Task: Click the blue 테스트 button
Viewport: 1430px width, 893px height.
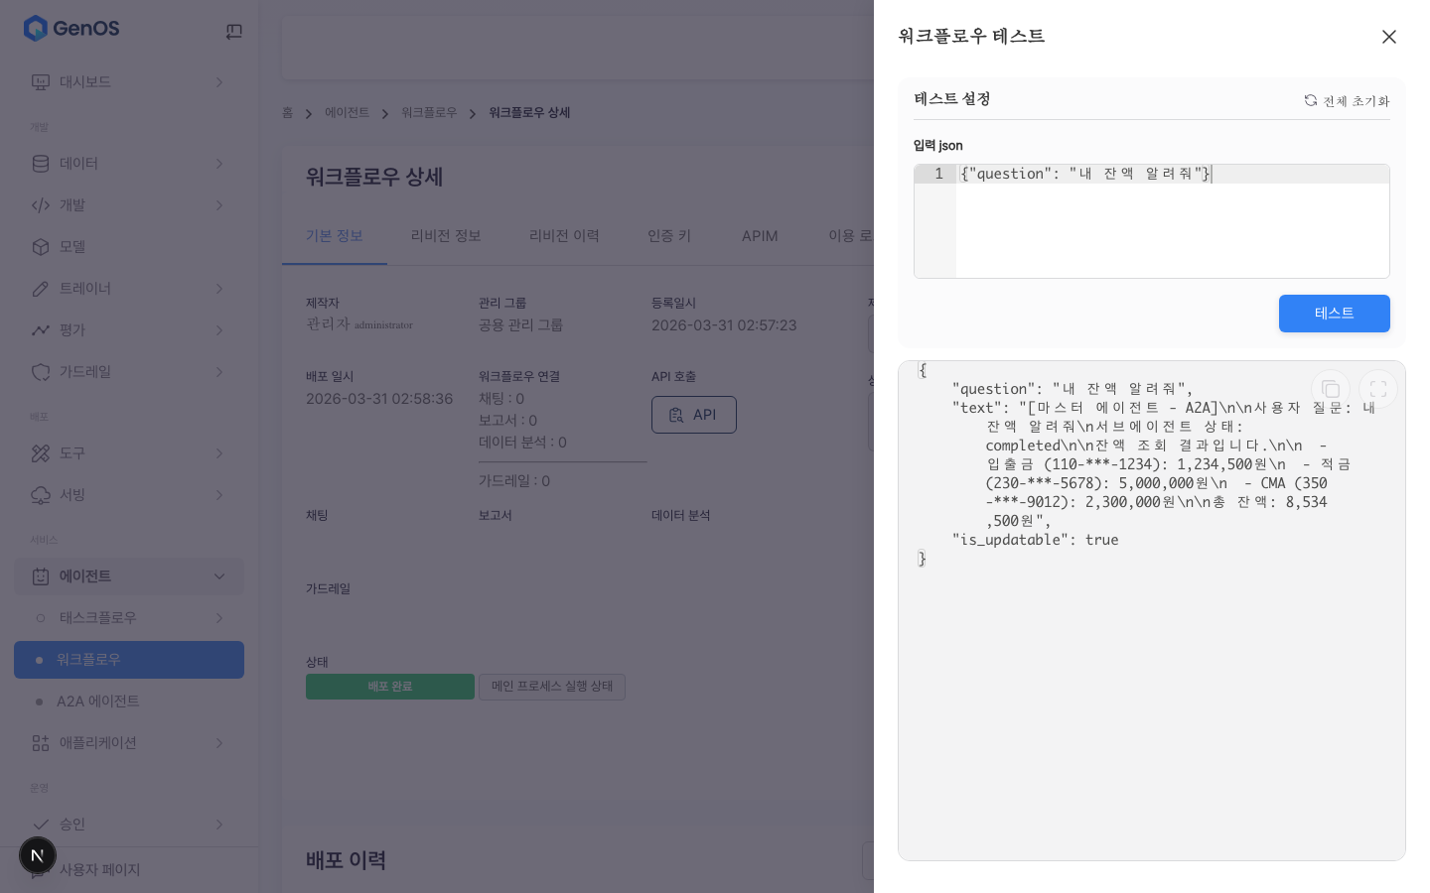Action: pos(1335,314)
